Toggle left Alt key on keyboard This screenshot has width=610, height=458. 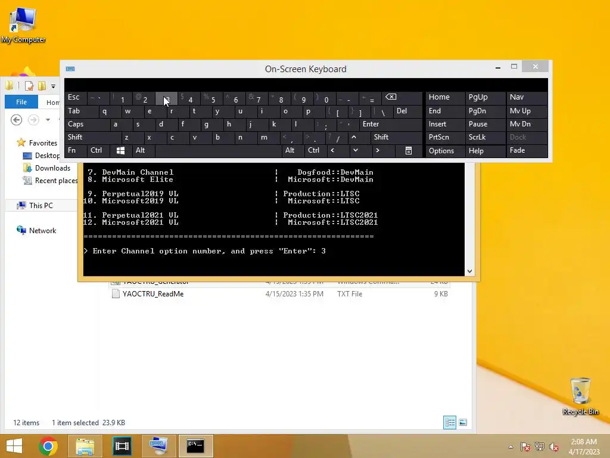143,151
